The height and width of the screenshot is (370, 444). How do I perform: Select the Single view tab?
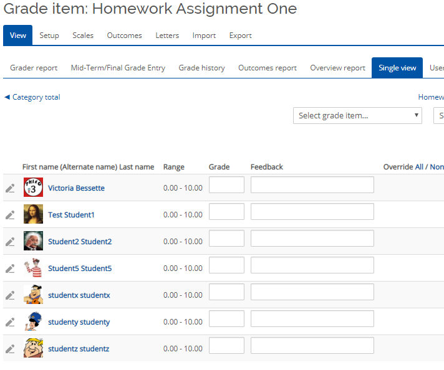coord(397,68)
